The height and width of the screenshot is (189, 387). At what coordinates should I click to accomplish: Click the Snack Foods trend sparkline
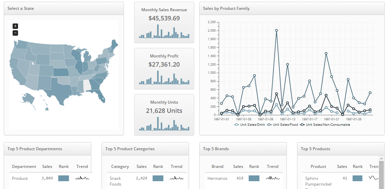pos(177,178)
